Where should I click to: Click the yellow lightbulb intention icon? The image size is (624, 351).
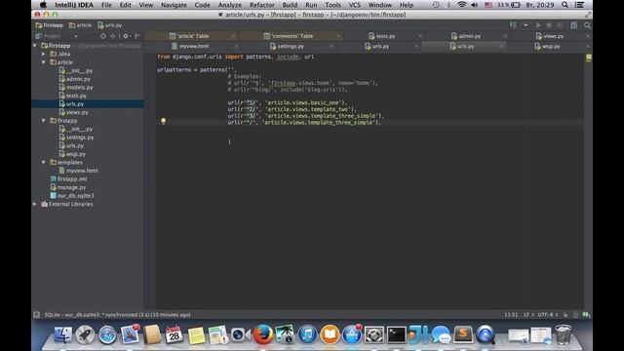(163, 121)
